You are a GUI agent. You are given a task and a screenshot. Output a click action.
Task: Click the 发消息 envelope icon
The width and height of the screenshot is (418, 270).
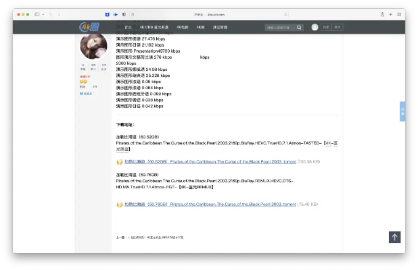81,94
